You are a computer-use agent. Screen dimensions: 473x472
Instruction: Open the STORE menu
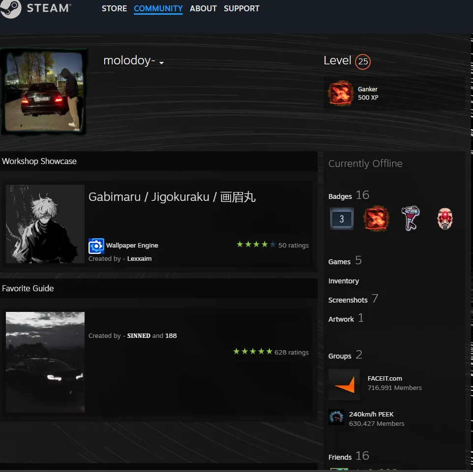click(x=114, y=8)
